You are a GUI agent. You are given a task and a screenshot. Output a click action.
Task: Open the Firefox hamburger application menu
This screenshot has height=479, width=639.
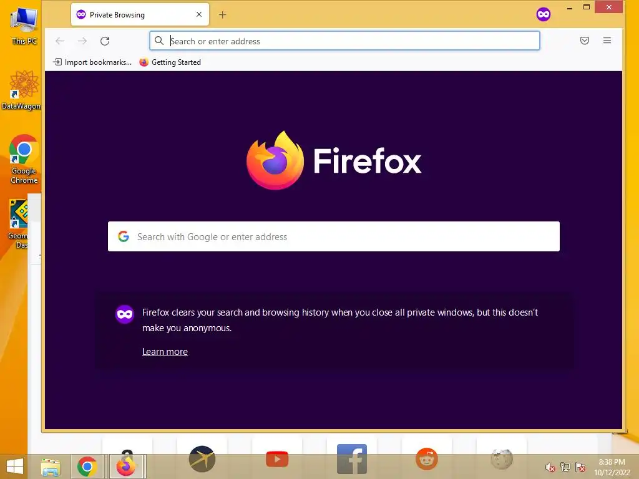point(607,41)
